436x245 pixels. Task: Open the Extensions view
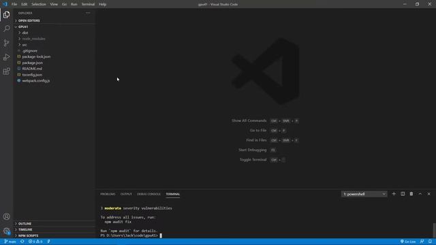pos(6,71)
